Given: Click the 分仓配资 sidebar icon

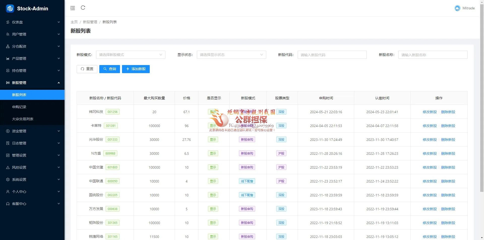Looking at the screenshot, I should click(x=8, y=46).
